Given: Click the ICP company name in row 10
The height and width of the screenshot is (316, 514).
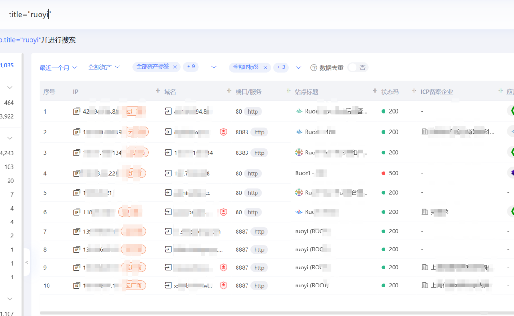Looking at the screenshot, I should point(462,286).
